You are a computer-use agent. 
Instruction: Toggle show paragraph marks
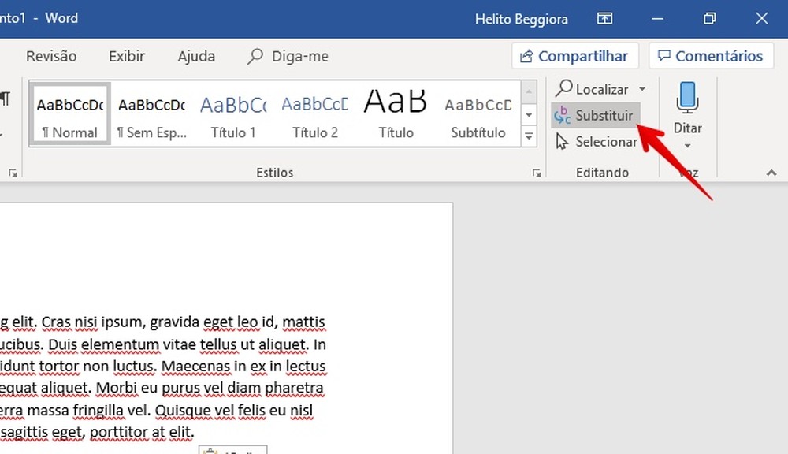[x=5, y=99]
